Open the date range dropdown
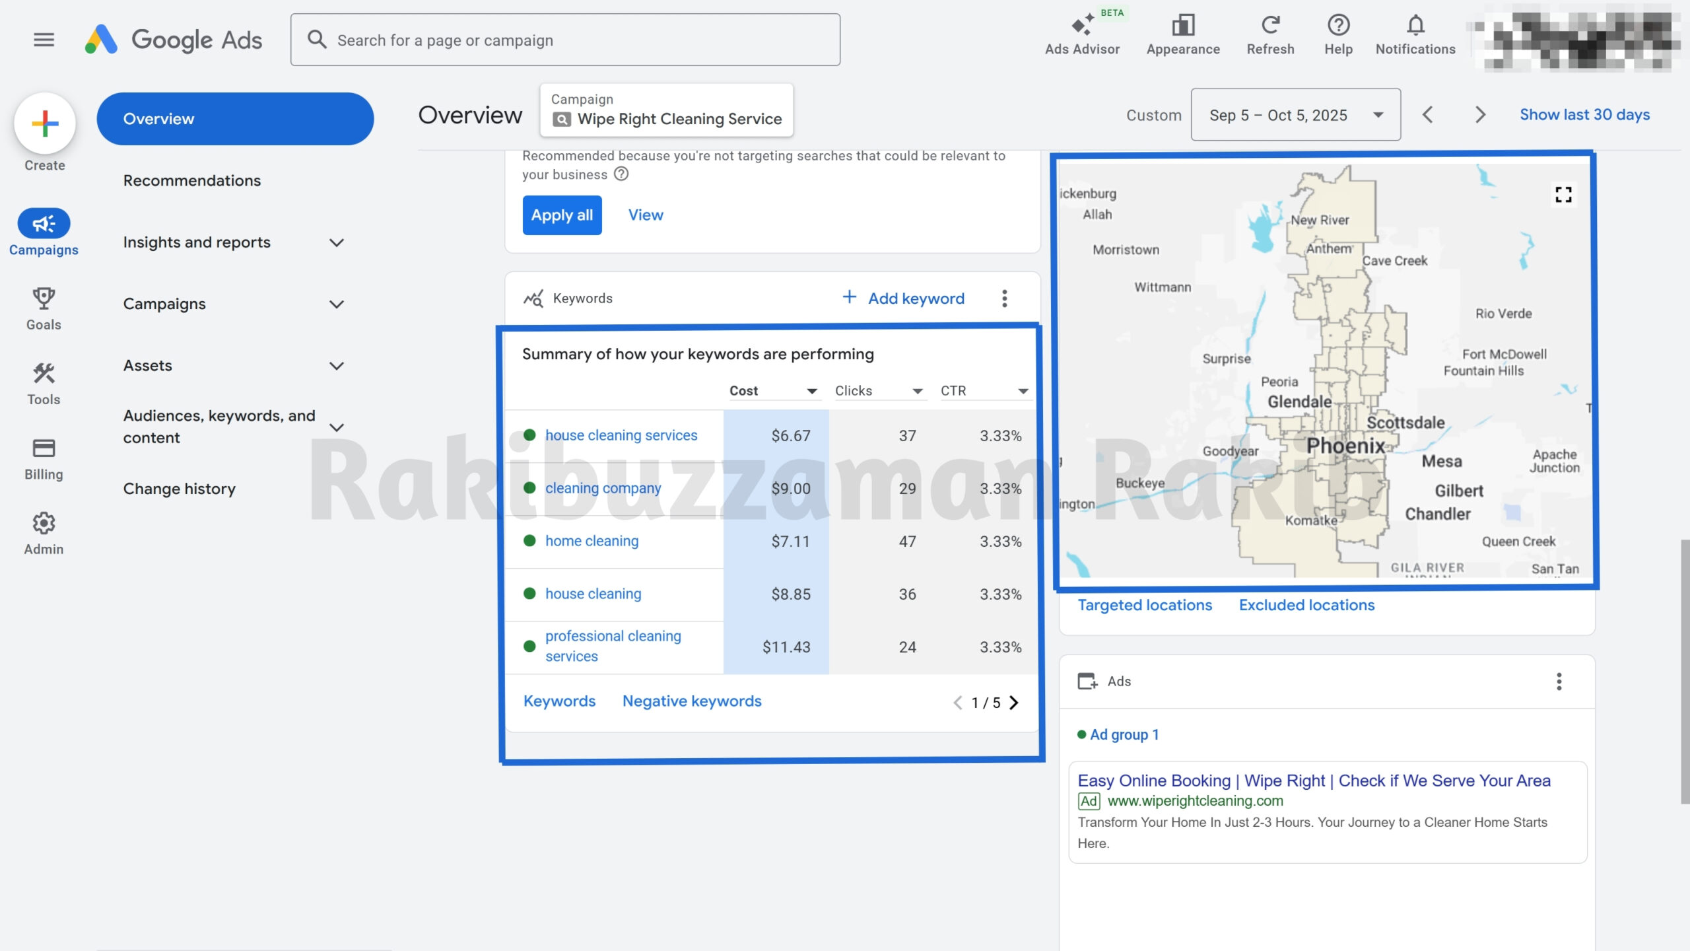Viewport: 1690px width, 951px height. [x=1295, y=115]
